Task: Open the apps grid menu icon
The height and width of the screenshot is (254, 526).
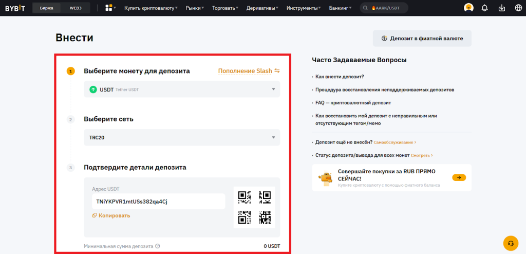Action: tap(109, 8)
